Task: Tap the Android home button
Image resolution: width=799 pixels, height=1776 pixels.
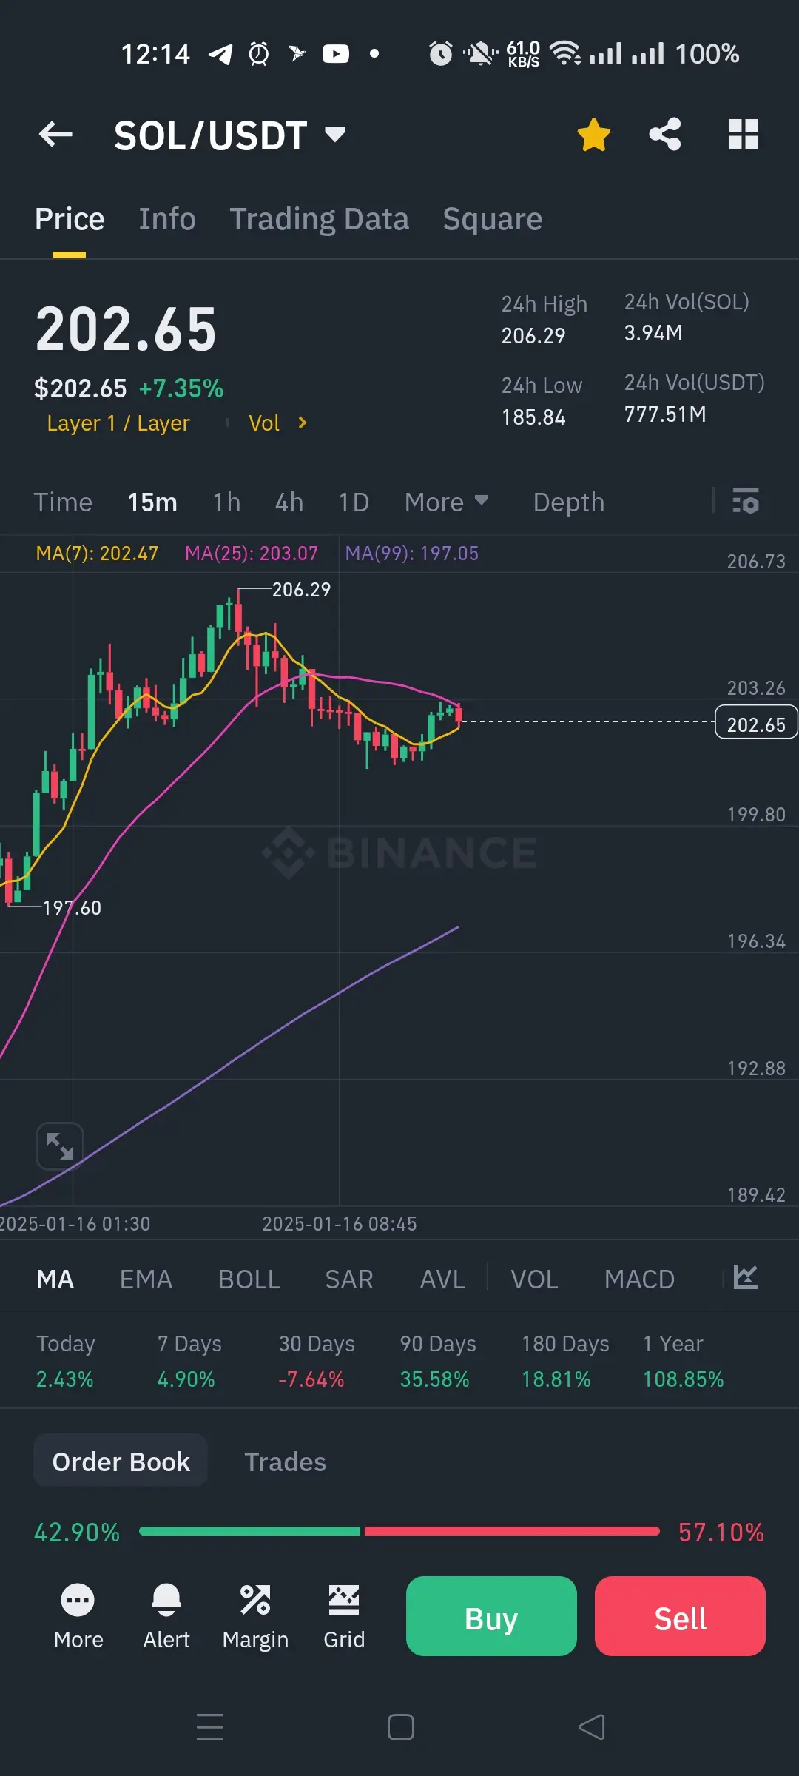Action: point(401,1727)
